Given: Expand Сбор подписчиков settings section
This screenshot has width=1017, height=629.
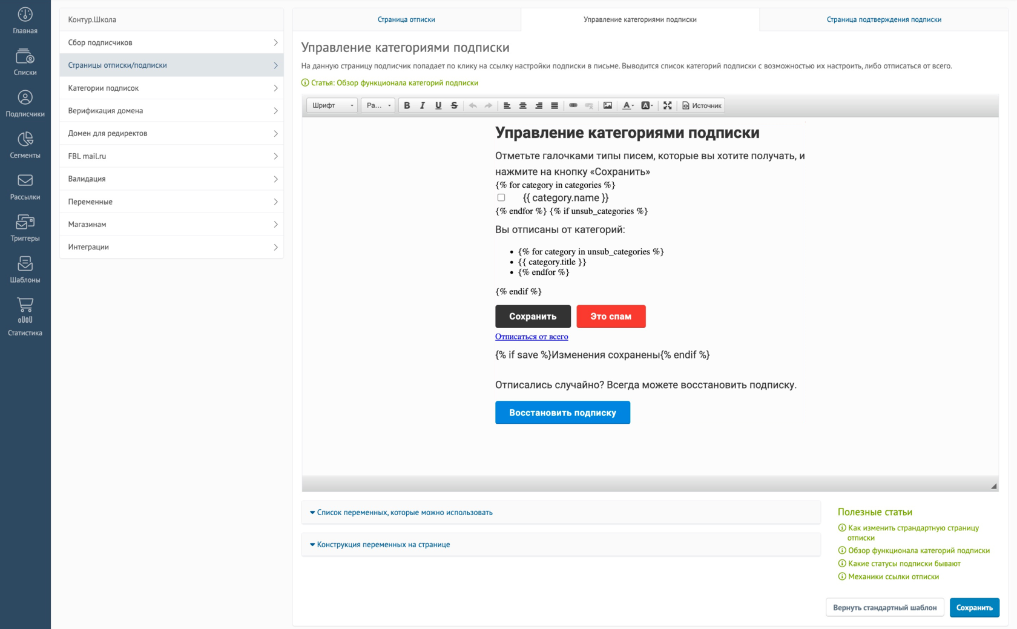Looking at the screenshot, I should pyautogui.click(x=171, y=42).
